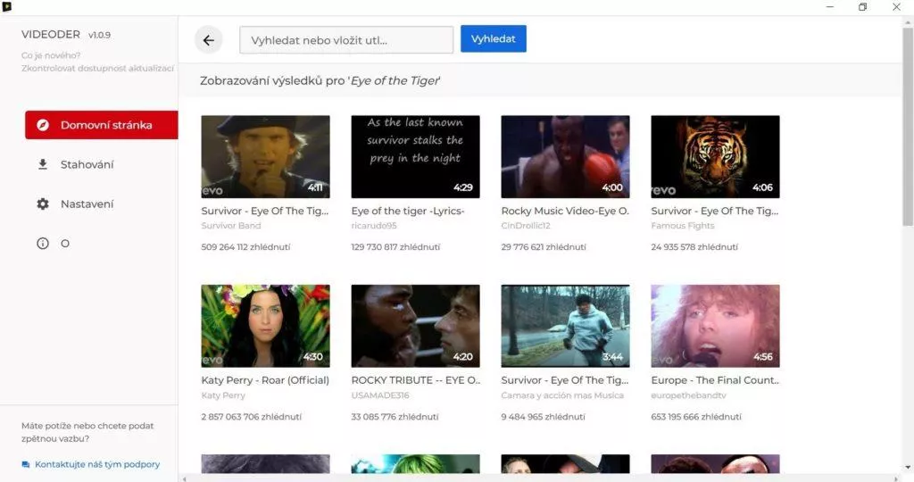Screen dimensions: 914x482
Task: Click the title Europe - The Final Count..
Action: click(x=715, y=380)
